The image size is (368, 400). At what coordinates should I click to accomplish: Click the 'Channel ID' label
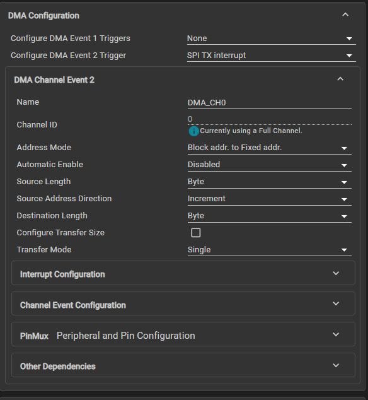[37, 125]
